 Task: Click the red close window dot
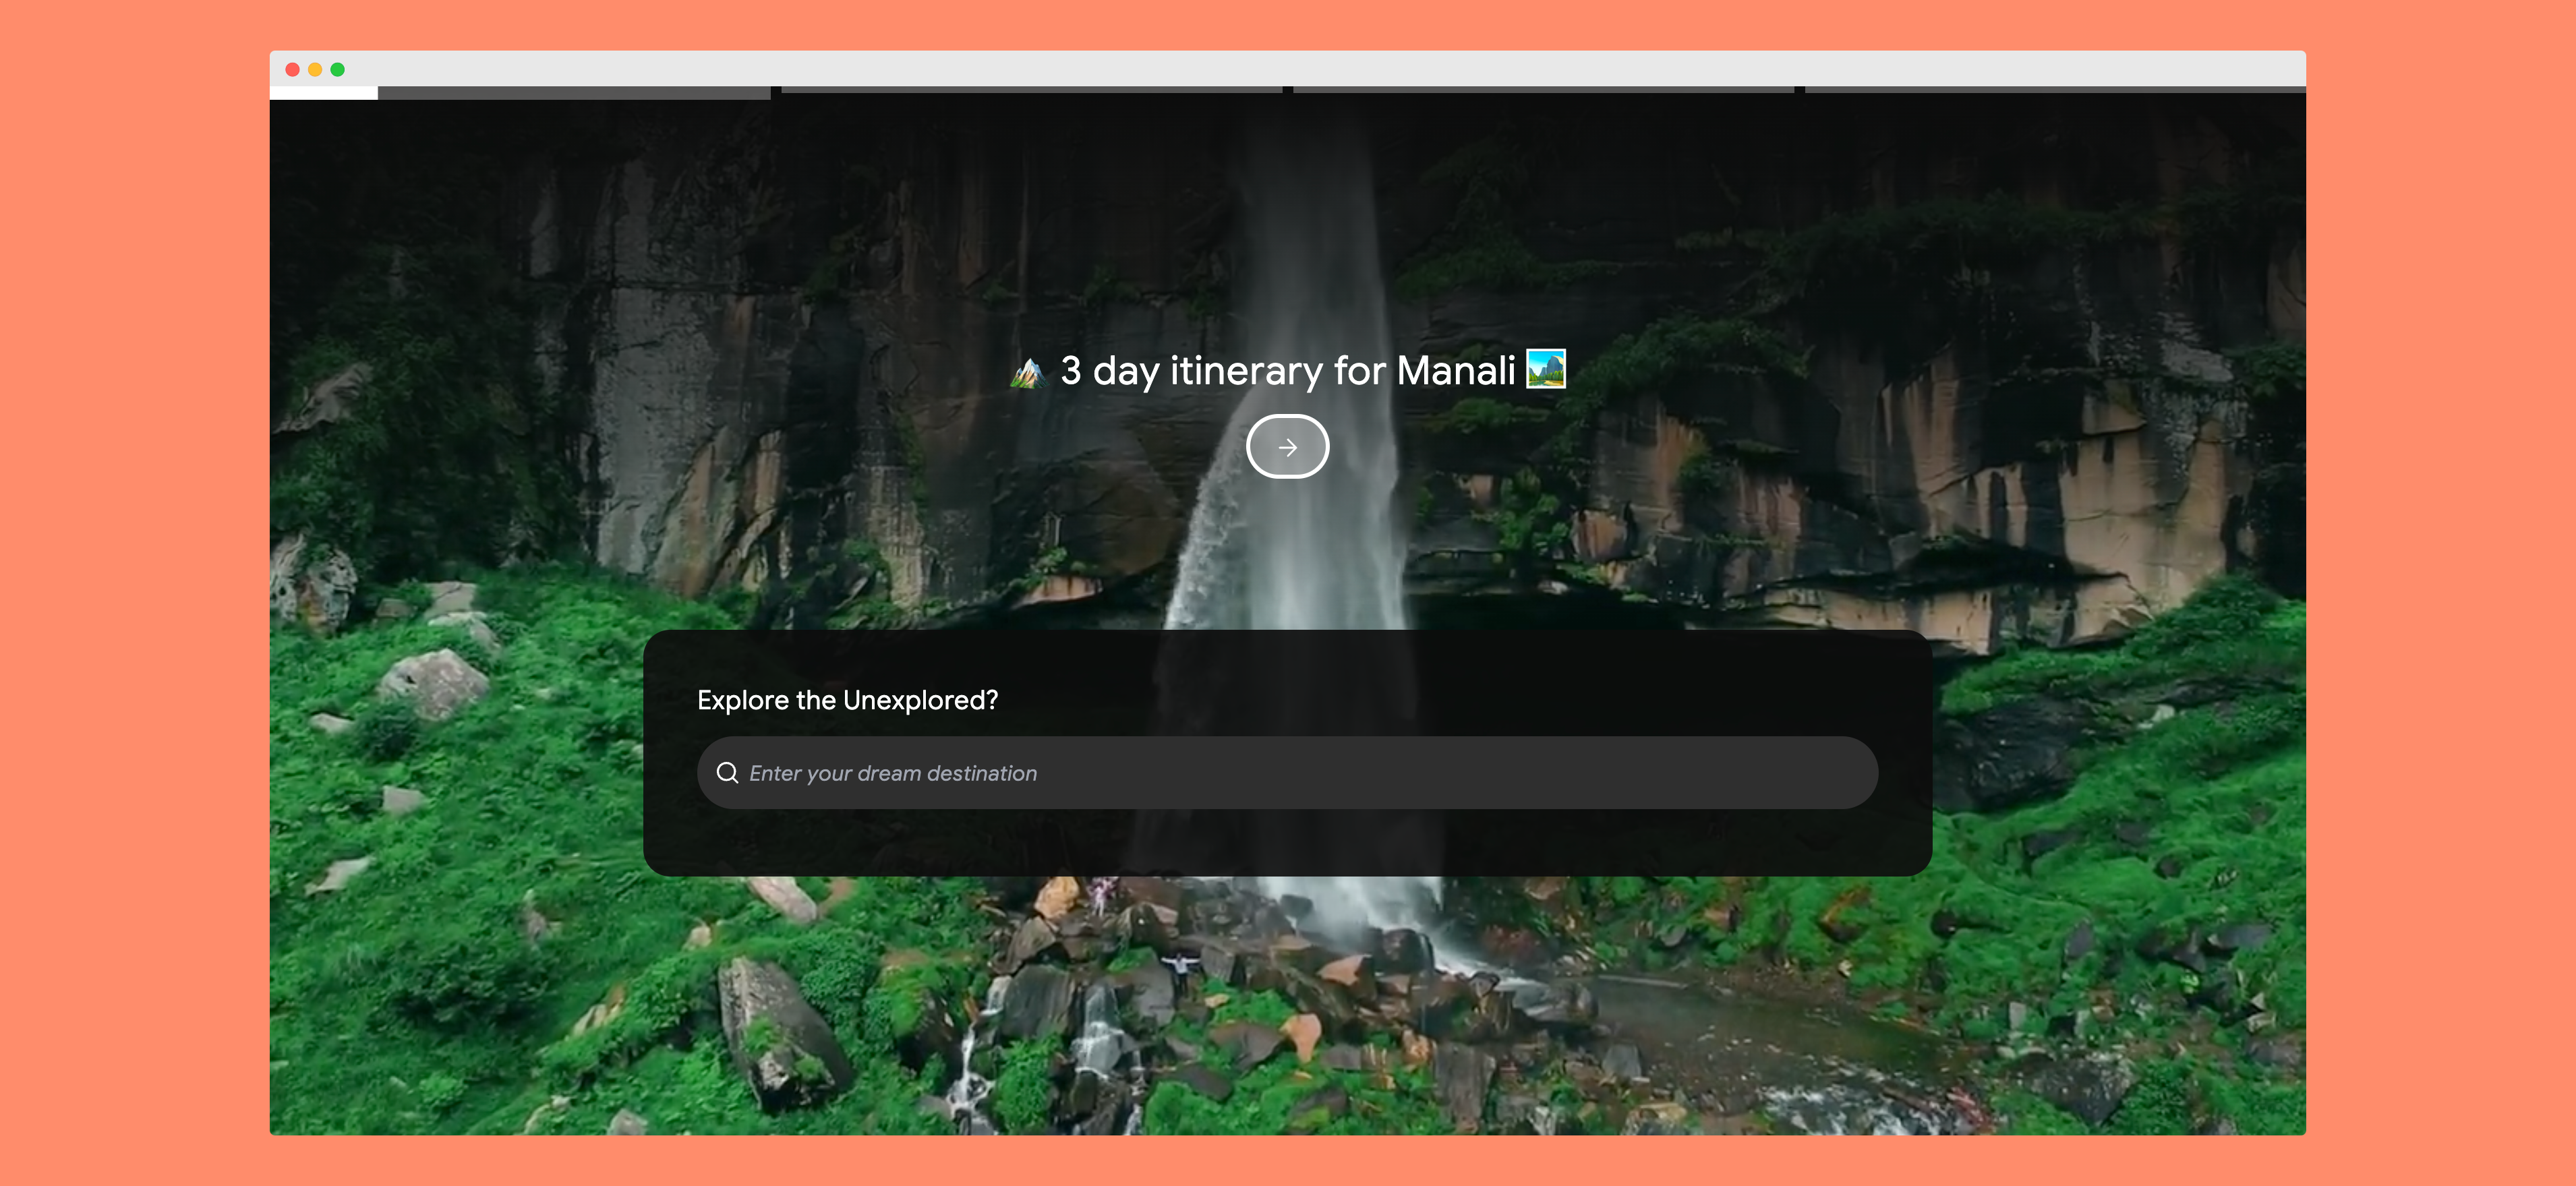click(x=292, y=69)
